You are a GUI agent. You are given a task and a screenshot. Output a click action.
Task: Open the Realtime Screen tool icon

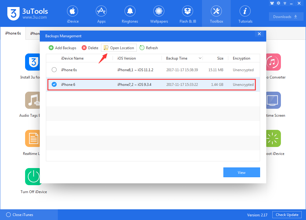click(x=274, y=100)
